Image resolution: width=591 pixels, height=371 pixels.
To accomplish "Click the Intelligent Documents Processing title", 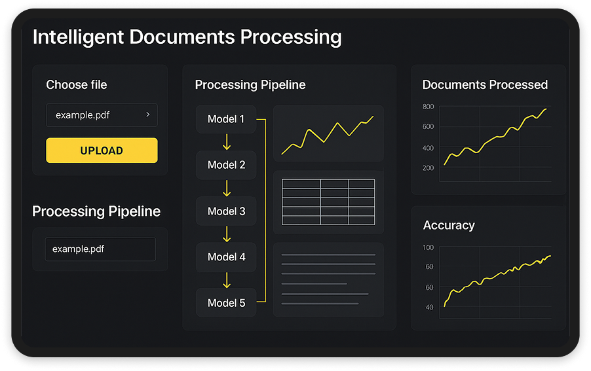I will [187, 37].
